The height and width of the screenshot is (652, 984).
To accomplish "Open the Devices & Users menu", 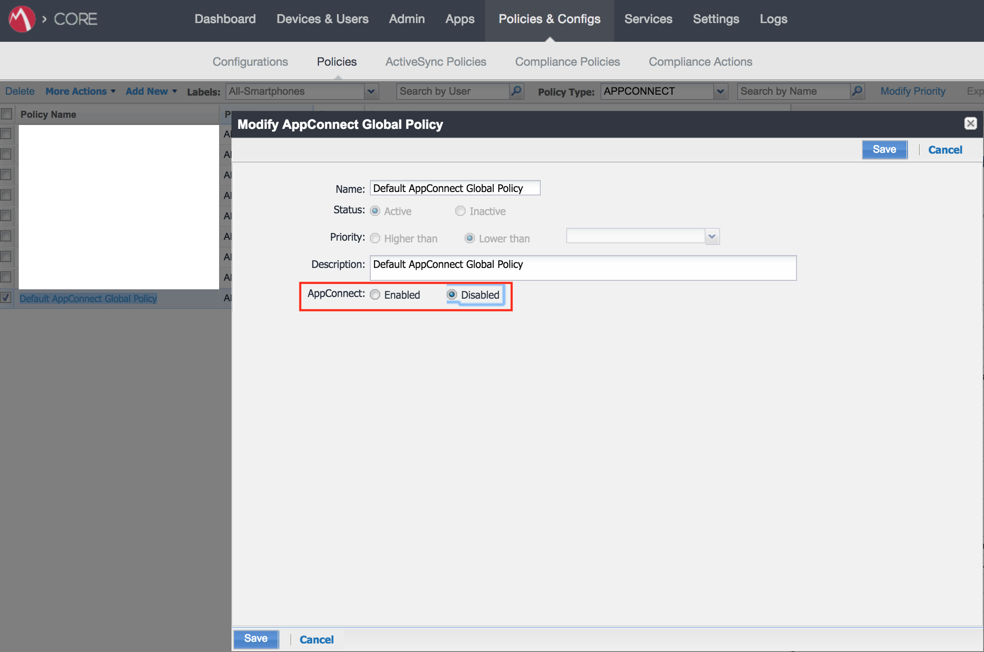I will (x=322, y=19).
